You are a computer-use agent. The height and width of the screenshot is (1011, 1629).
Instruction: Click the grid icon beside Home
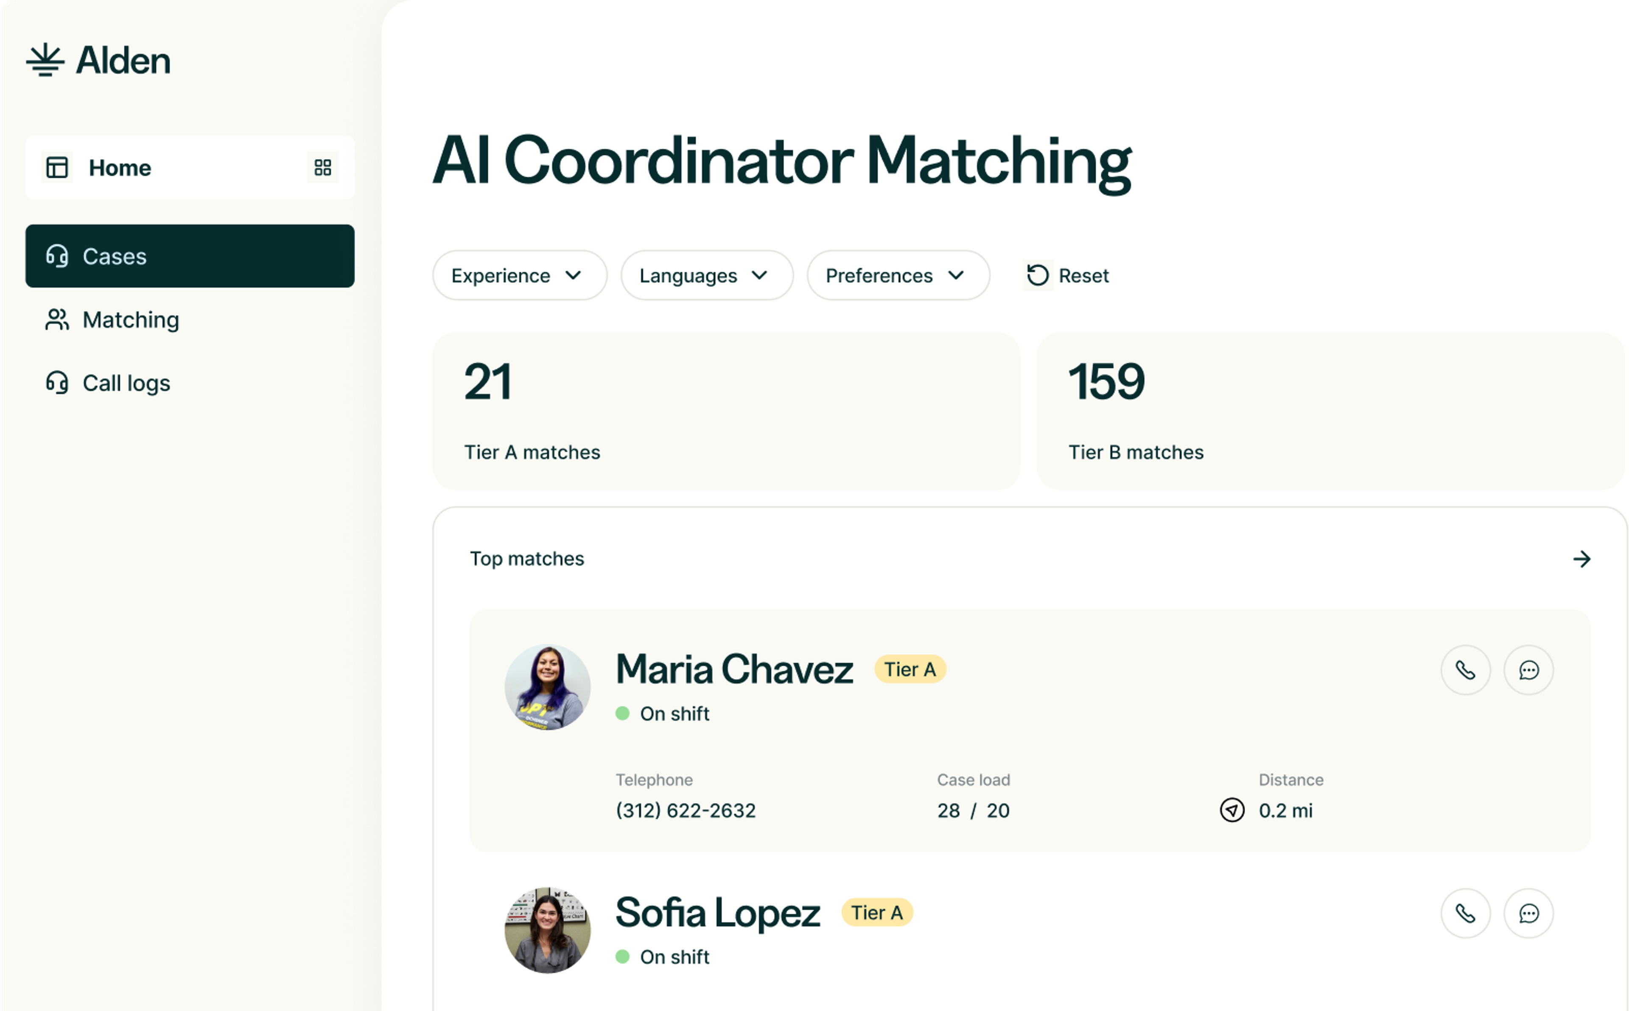[323, 167]
